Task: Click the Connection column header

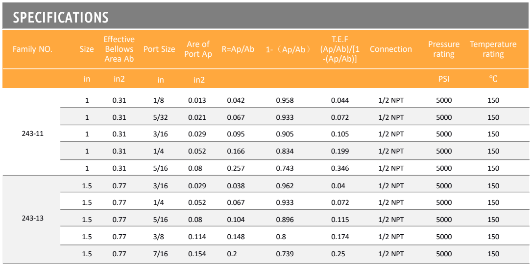Action: 391,49
